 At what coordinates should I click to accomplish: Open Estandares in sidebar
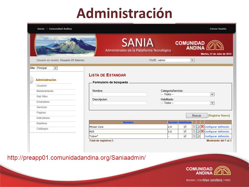point(43,102)
